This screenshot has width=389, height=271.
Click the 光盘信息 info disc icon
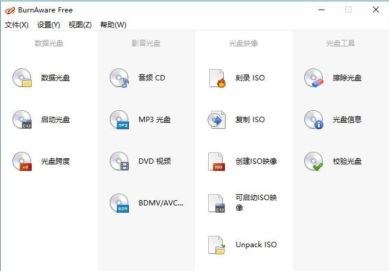[x=314, y=120]
